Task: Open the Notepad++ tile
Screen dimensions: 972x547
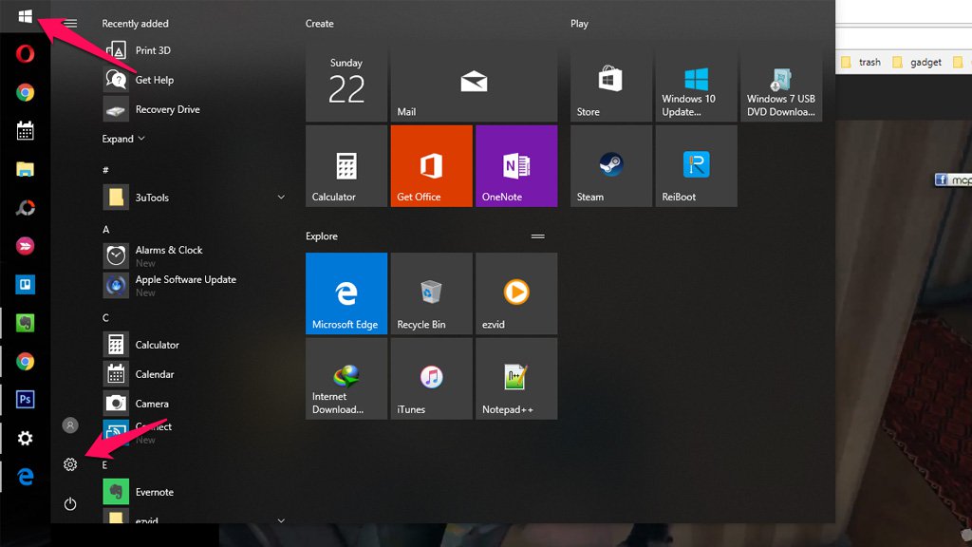Action: (x=516, y=378)
